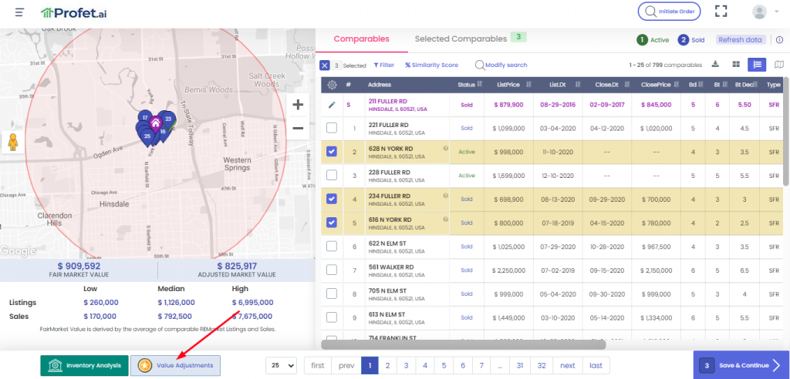790x379 pixels.
Task: Switch to list view icon
Action: click(x=757, y=65)
